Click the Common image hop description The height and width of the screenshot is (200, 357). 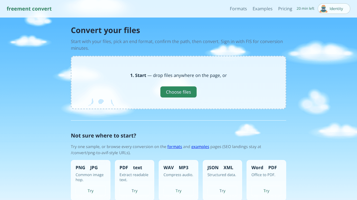(x=90, y=177)
